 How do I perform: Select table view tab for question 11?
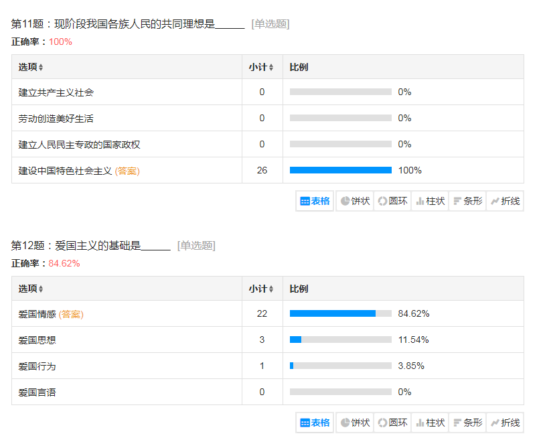(x=315, y=201)
